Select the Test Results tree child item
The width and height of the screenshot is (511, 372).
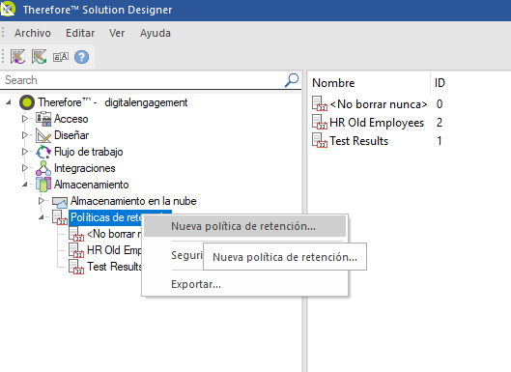click(114, 267)
